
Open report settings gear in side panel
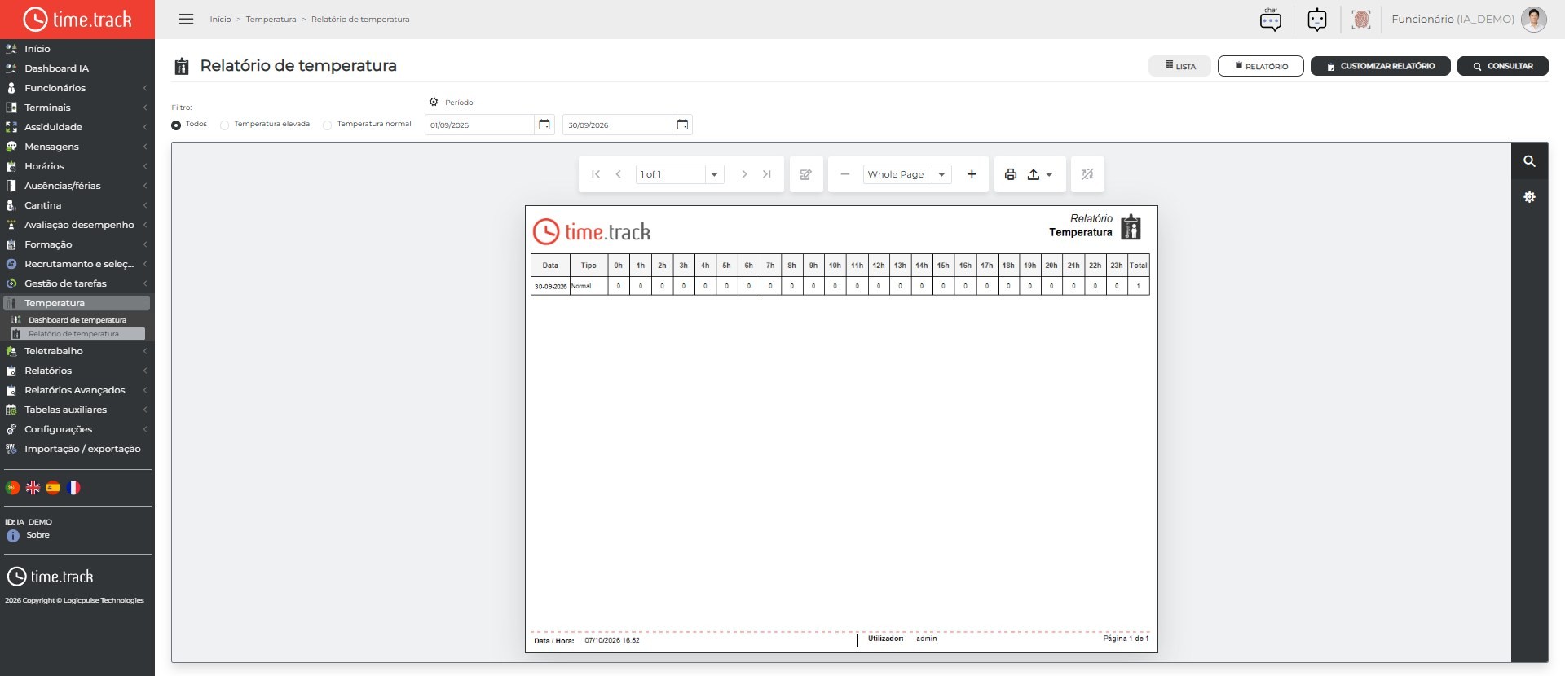tap(1530, 197)
